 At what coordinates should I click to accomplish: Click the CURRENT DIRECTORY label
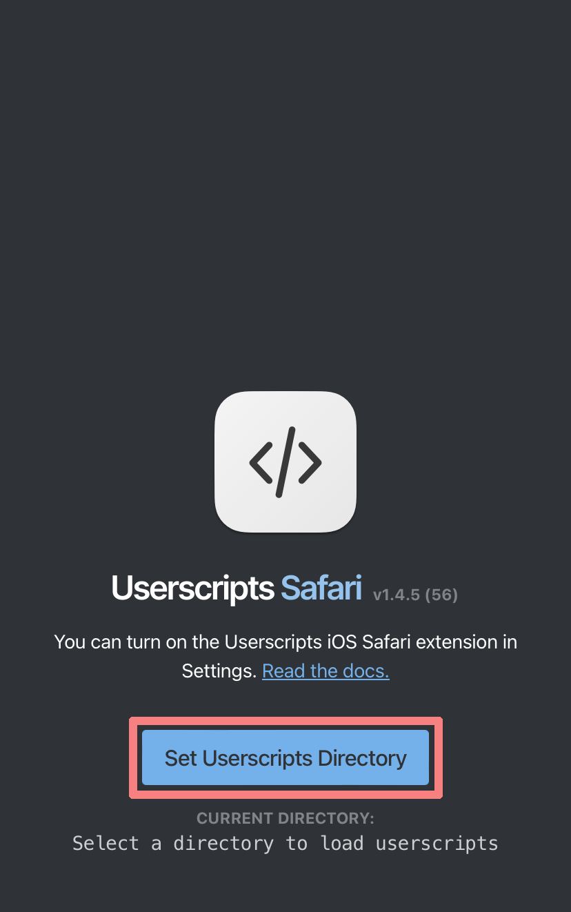pyautogui.click(x=285, y=818)
